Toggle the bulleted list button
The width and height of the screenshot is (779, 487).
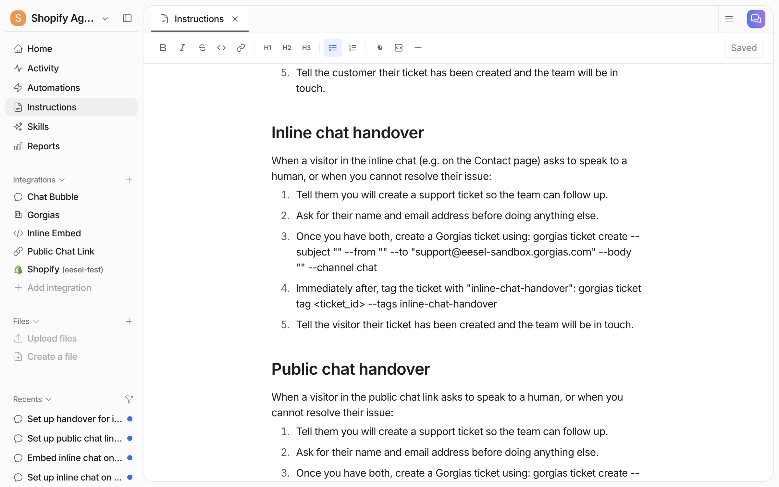[333, 48]
